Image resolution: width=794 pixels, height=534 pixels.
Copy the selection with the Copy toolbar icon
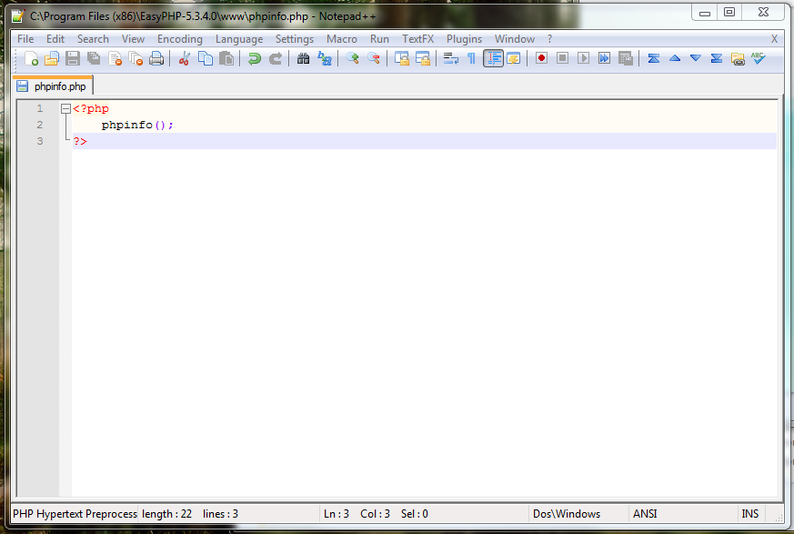point(205,59)
